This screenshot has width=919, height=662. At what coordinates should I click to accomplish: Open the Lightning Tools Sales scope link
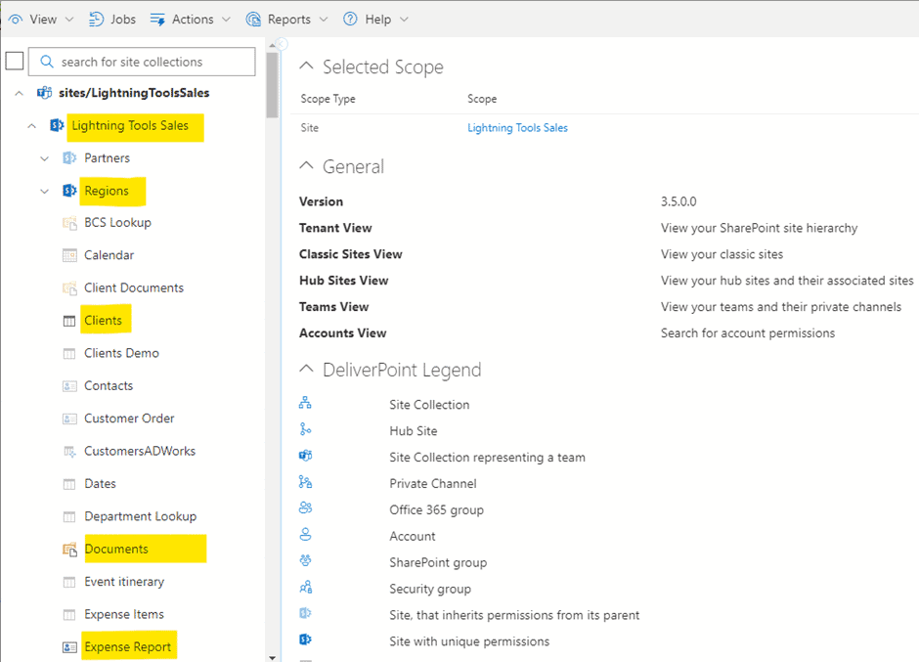tap(517, 128)
